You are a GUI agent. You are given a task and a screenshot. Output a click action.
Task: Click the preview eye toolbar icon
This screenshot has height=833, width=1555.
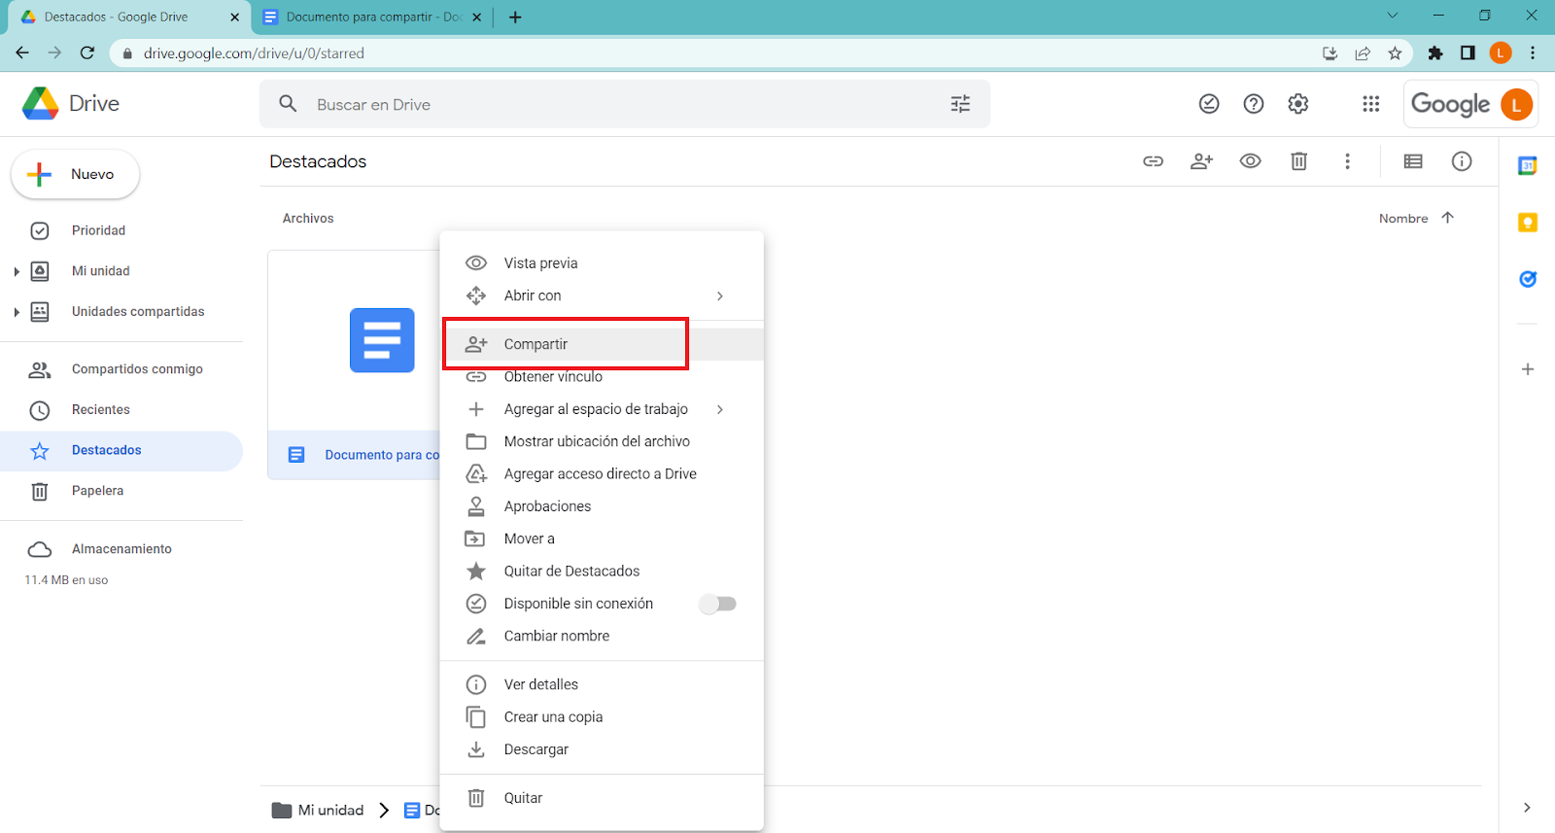point(1251,161)
